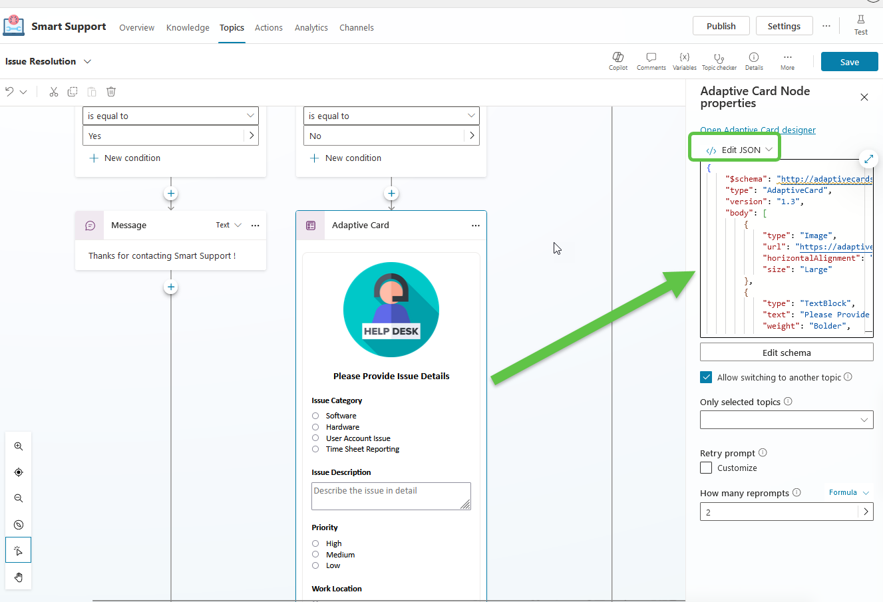View topic Details
The width and height of the screenshot is (883, 602).
[754, 61]
